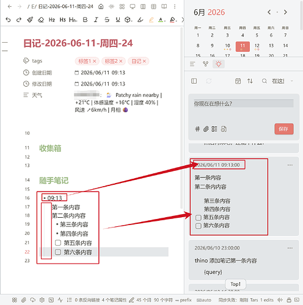Switch to the outline list tab
303x305 pixels.
192,64
